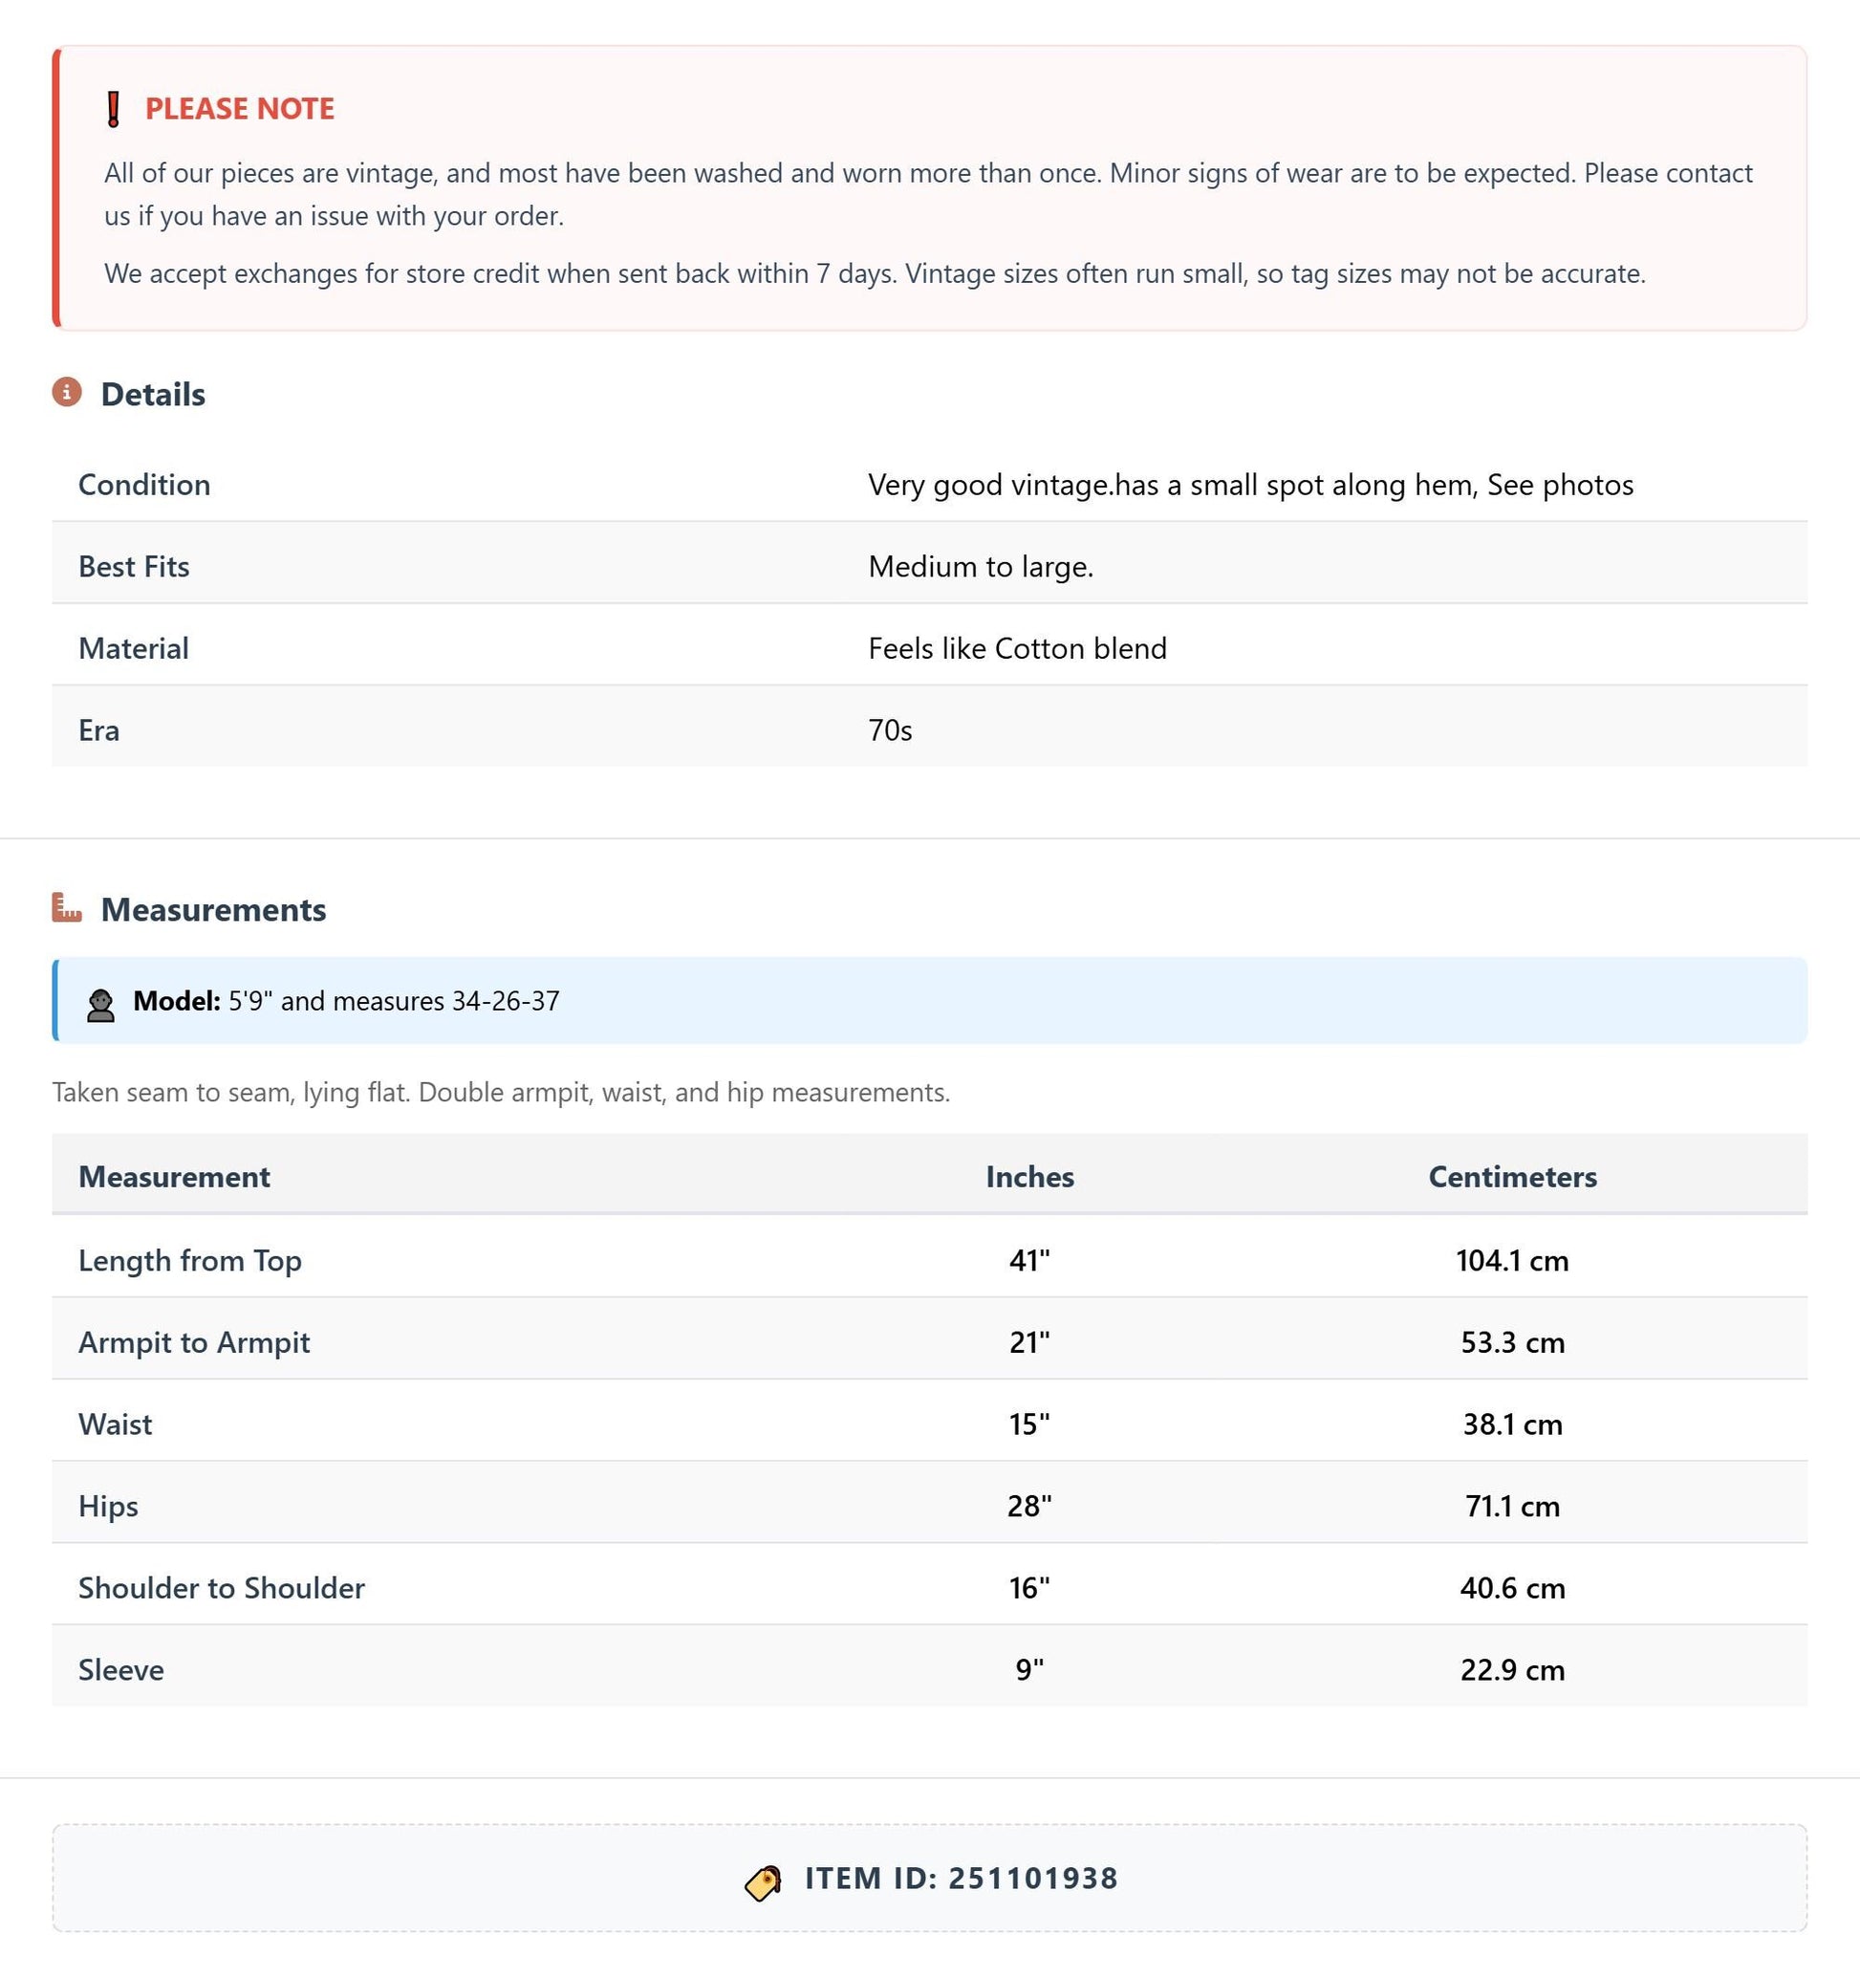Click the Waist measurement 15" cell
The image size is (1860, 1978).
(x=1029, y=1424)
